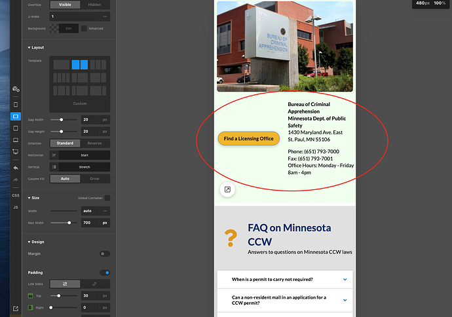This screenshot has height=317, width=452.
Task: Expand non-resident mail application FAQ chevron
Action: tap(345, 300)
